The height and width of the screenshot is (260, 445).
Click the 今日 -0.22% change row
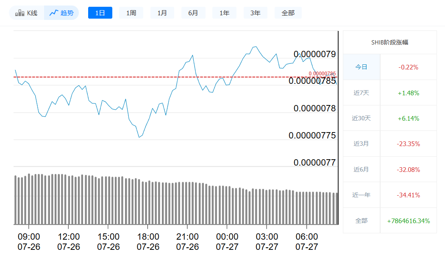point(390,66)
